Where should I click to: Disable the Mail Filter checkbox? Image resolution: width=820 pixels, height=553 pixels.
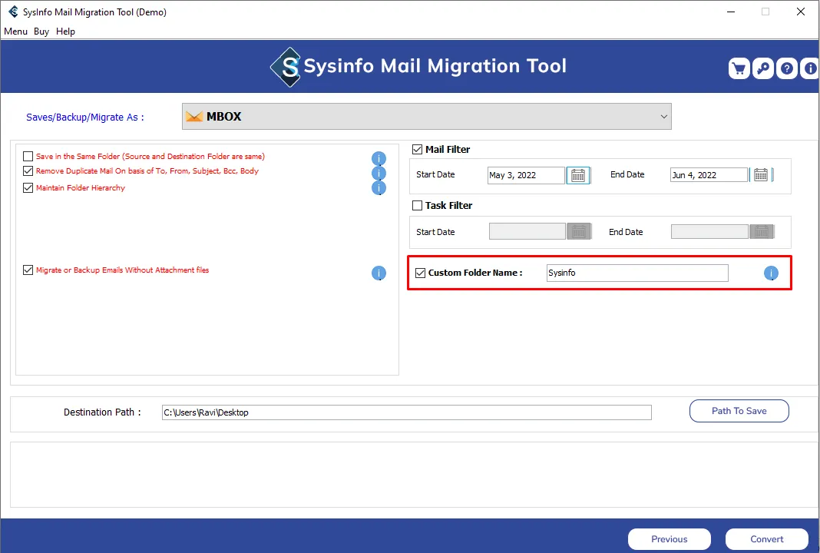tap(418, 150)
